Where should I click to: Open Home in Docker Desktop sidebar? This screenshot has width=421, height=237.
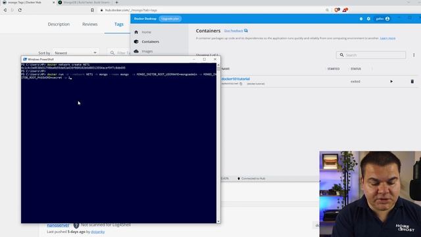[x=146, y=32]
